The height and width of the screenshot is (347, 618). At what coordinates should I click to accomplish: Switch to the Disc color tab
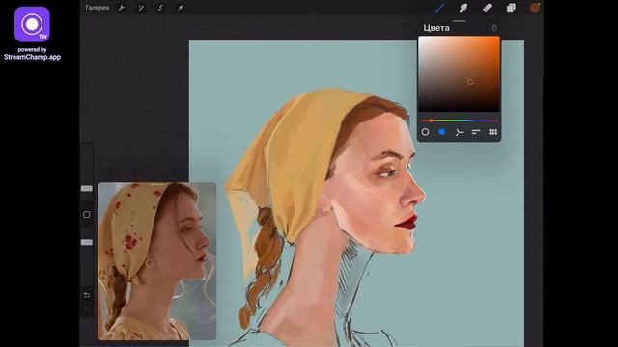tap(425, 132)
